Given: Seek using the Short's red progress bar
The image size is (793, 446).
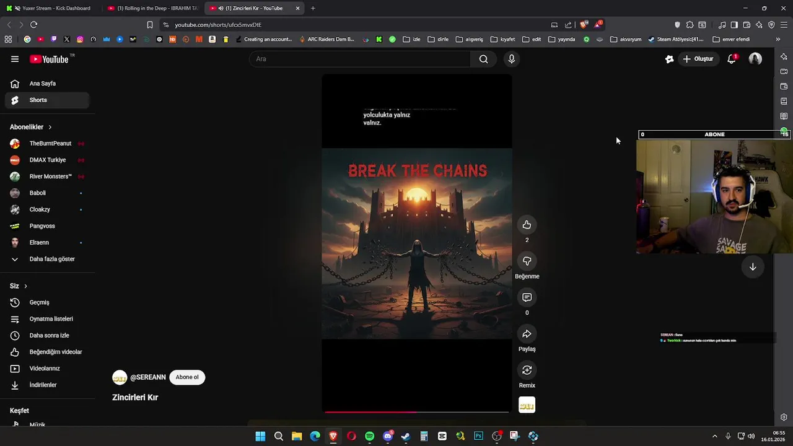Looking at the screenshot, I should [416, 411].
